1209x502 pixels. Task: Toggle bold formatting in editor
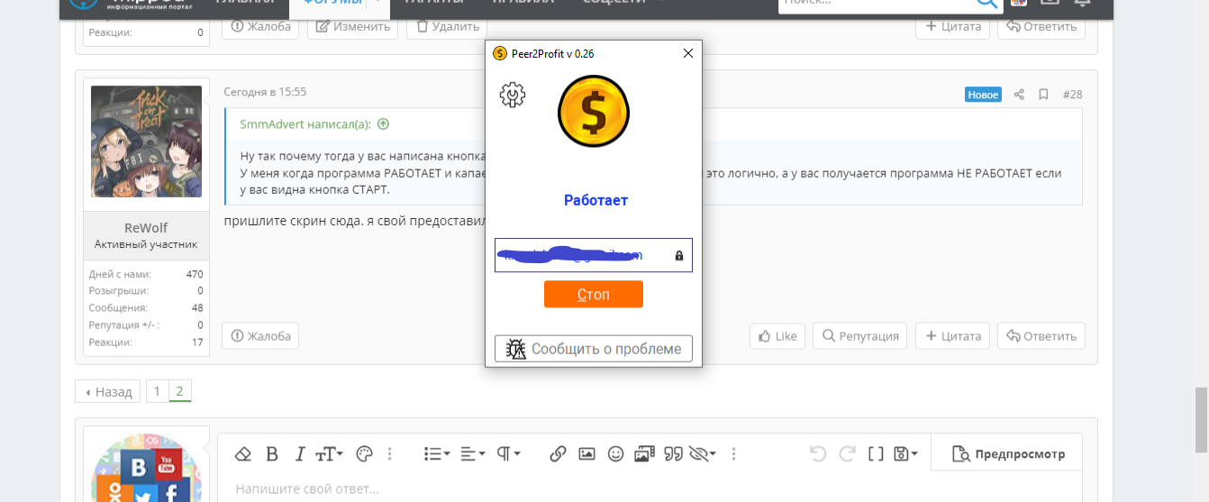(271, 453)
